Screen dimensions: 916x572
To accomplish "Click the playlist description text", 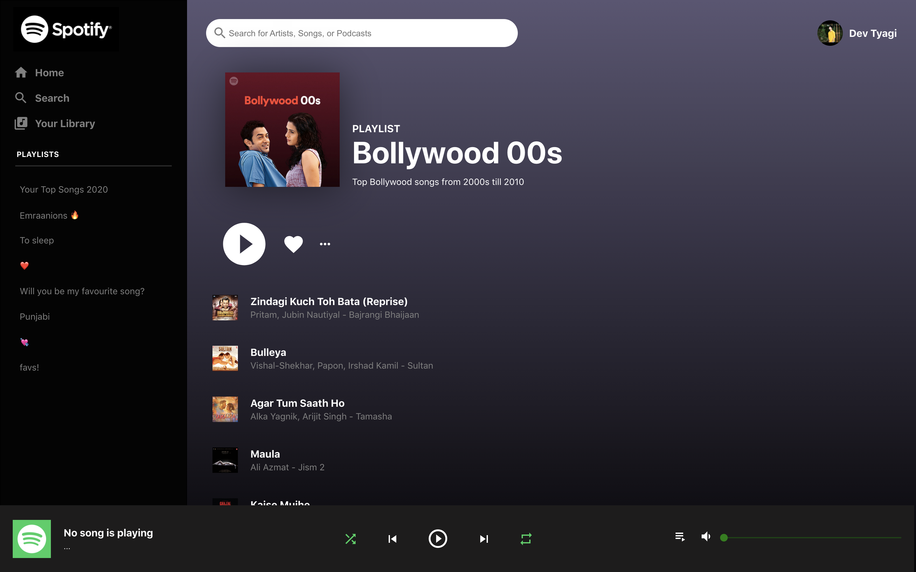I will click(x=438, y=182).
